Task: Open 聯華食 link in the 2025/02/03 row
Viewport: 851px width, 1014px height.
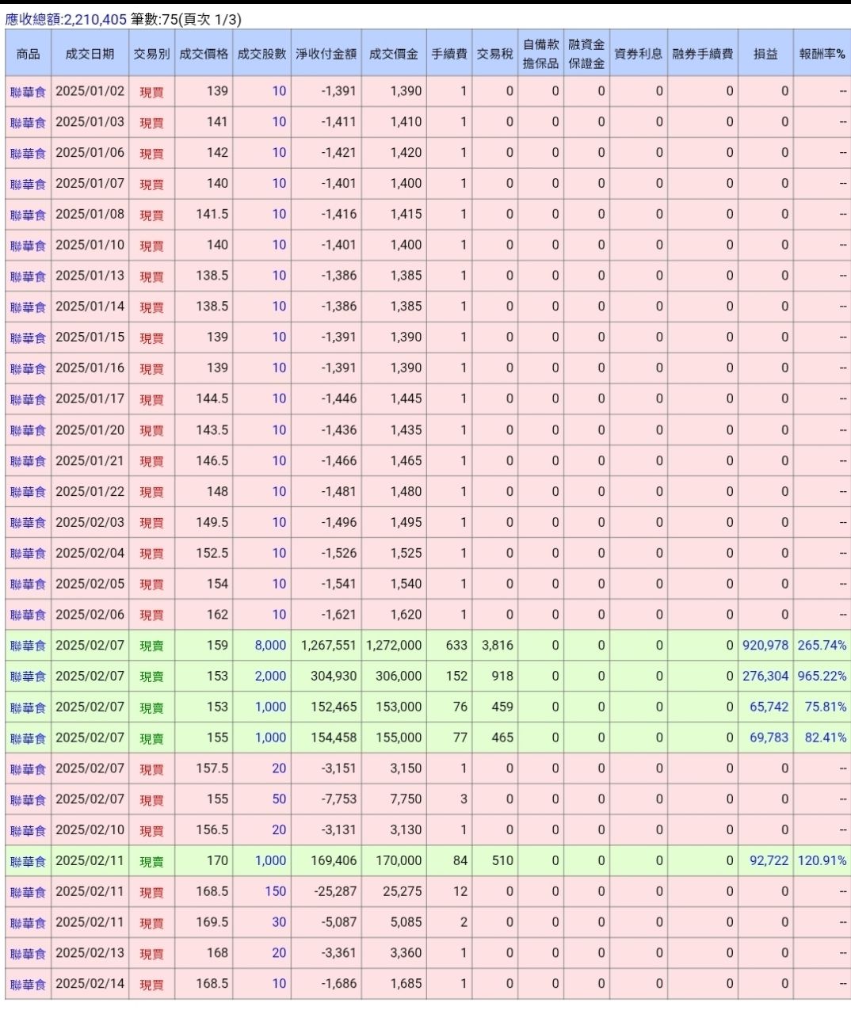Action: tap(28, 523)
